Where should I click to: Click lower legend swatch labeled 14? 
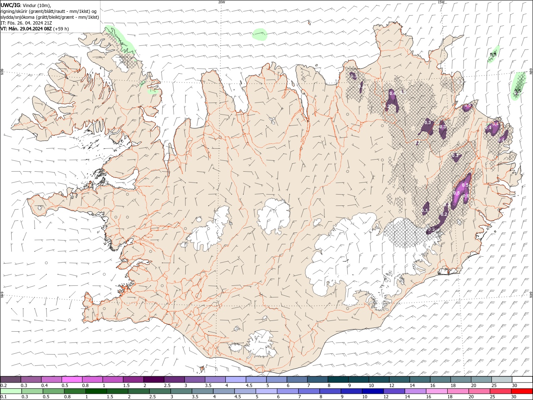tap(415, 391)
